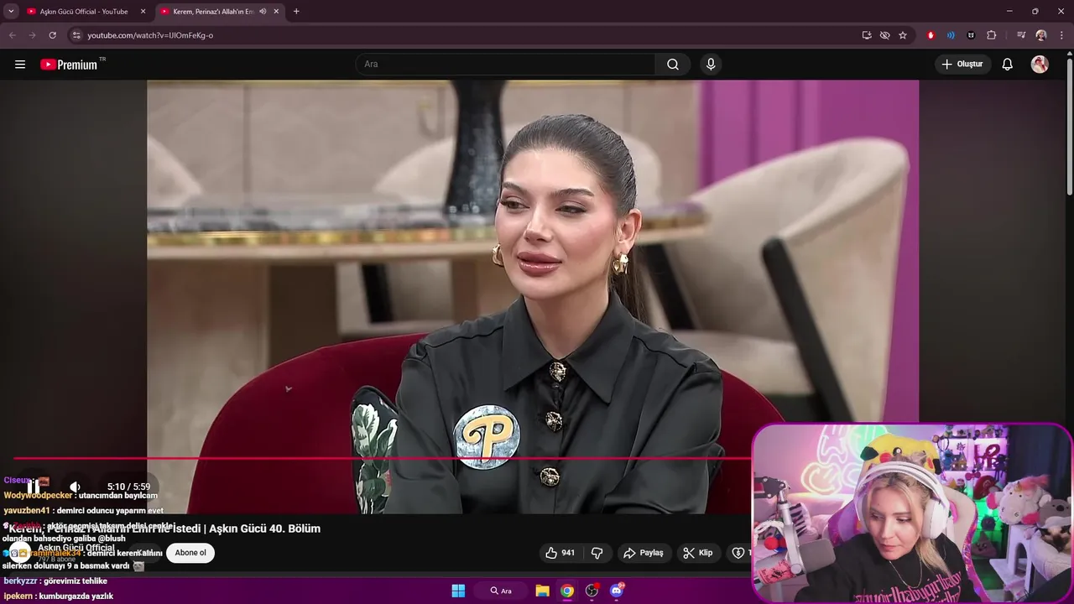The height and width of the screenshot is (604, 1074).
Task: Focus the YouTube Ara search field
Action: click(x=505, y=65)
